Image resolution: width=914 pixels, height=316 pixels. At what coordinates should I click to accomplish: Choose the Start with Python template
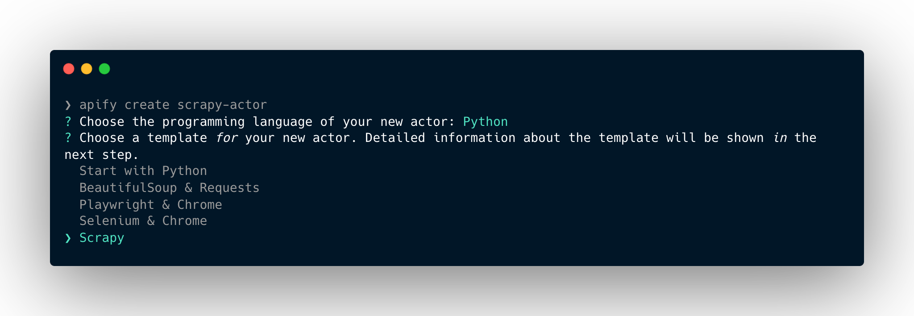(x=143, y=171)
